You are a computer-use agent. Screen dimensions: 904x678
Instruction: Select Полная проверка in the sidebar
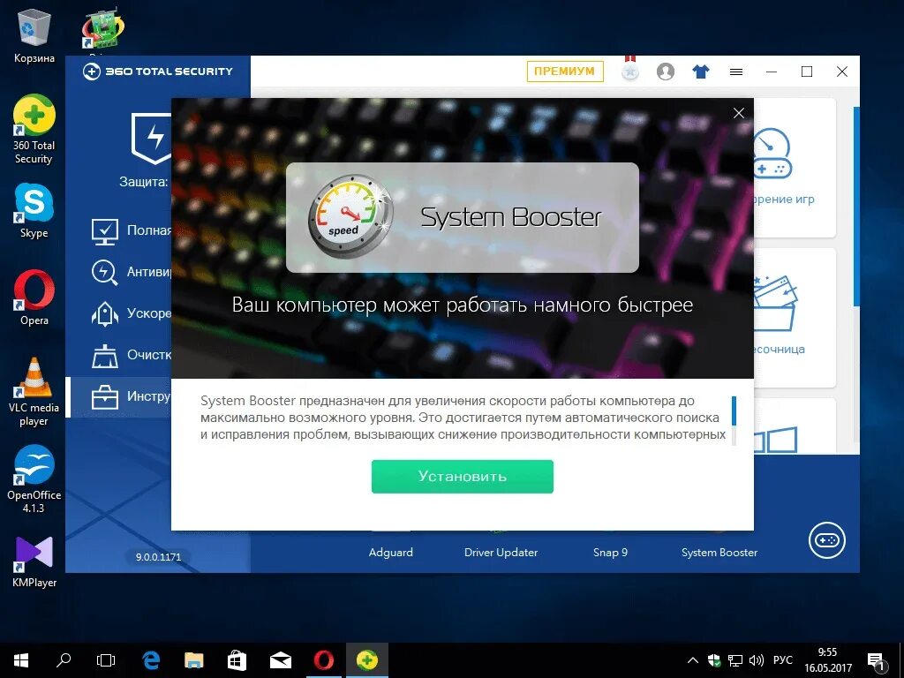click(132, 230)
